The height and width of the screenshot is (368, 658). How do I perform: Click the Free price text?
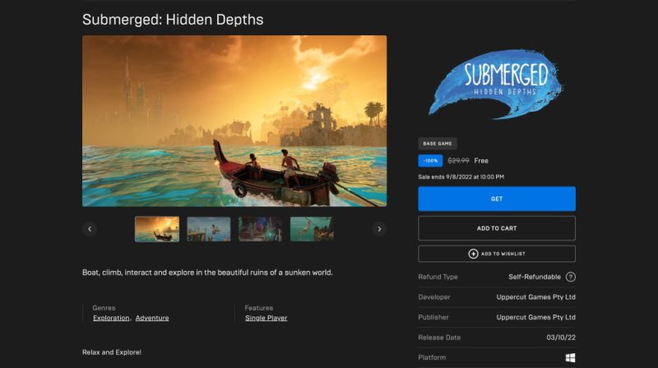click(x=481, y=160)
